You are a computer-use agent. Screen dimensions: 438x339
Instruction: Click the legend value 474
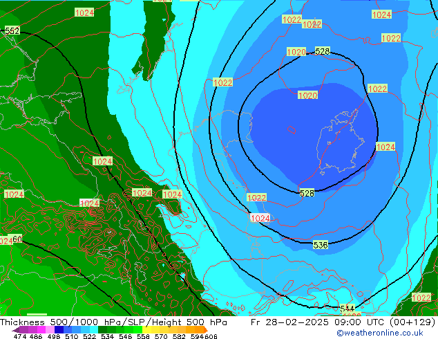point(20,336)
